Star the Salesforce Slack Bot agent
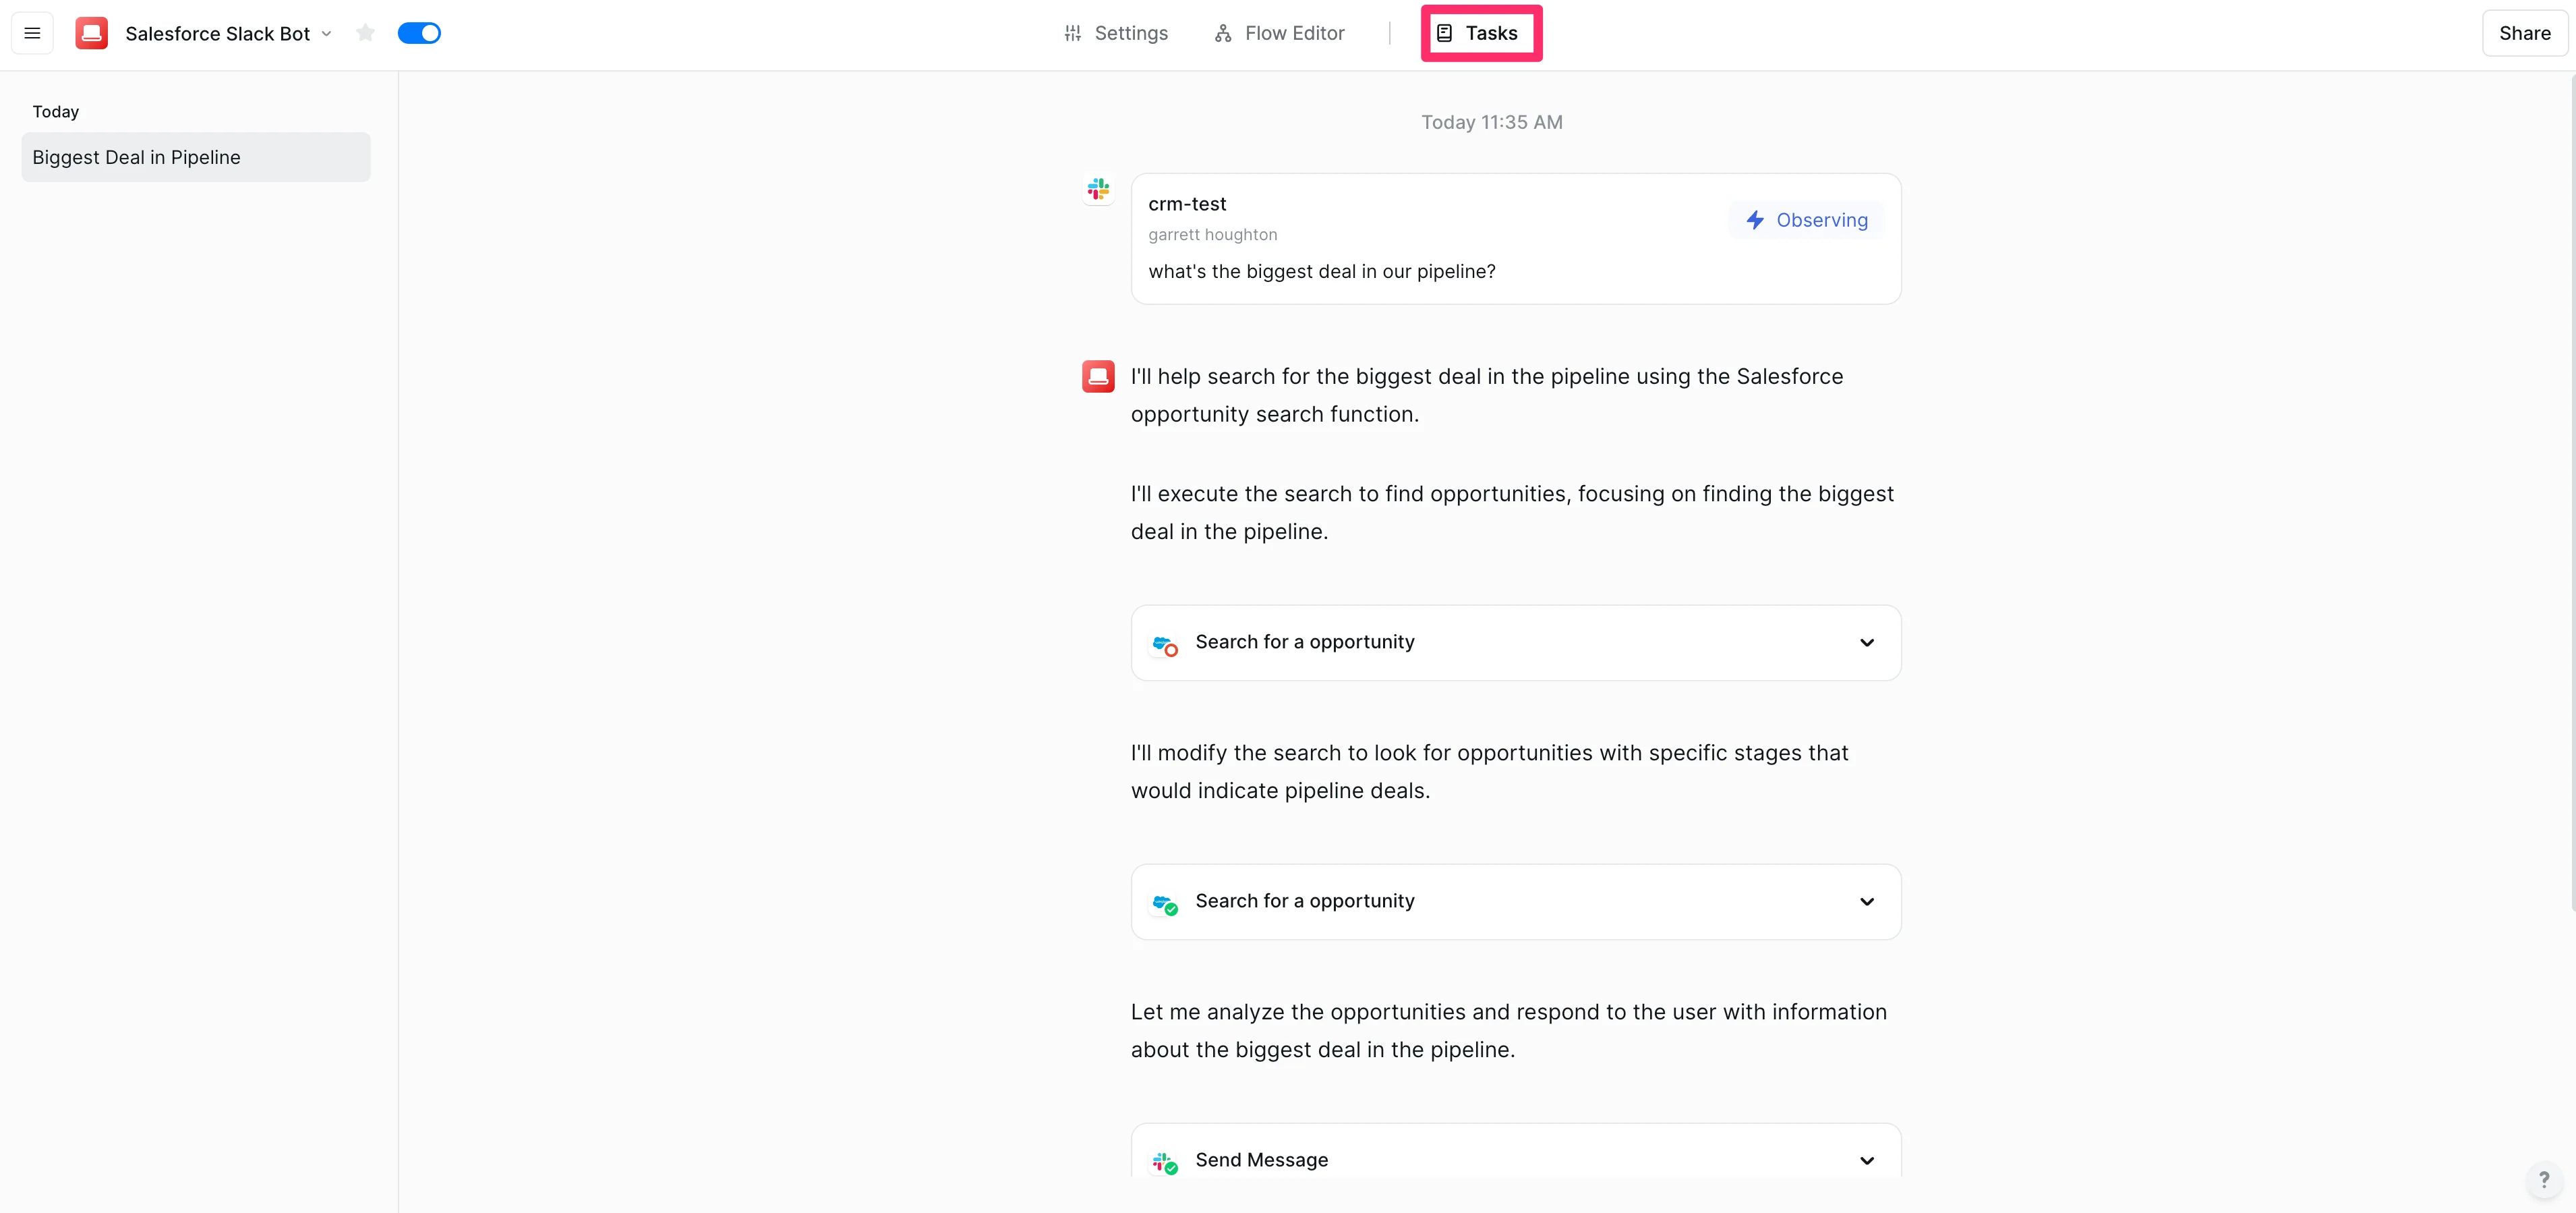This screenshot has height=1213, width=2576. [365, 33]
